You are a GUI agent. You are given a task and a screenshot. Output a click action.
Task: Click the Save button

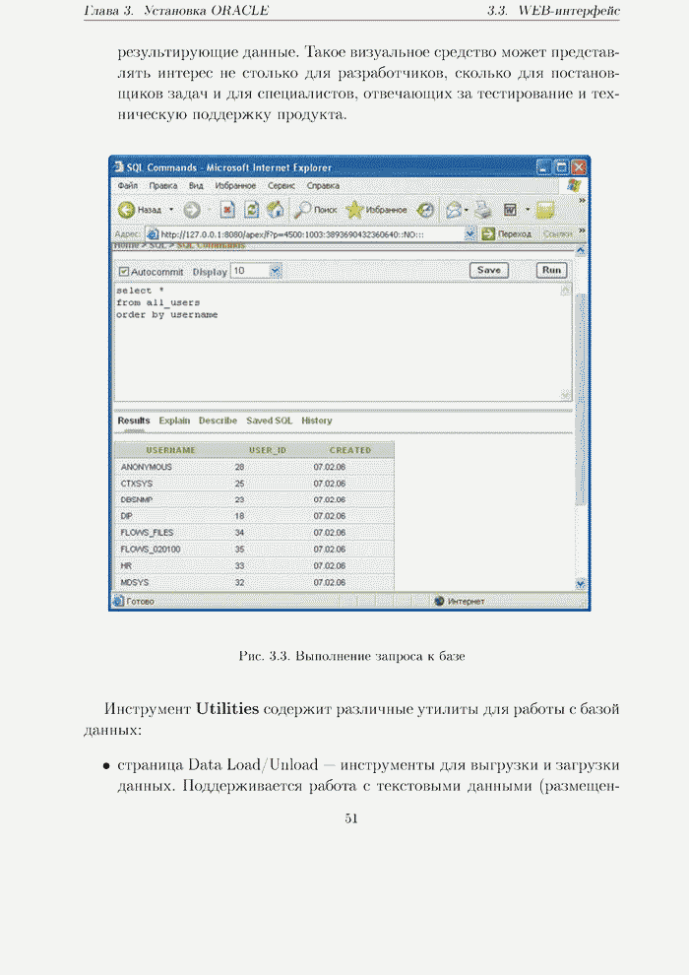pyautogui.click(x=488, y=270)
